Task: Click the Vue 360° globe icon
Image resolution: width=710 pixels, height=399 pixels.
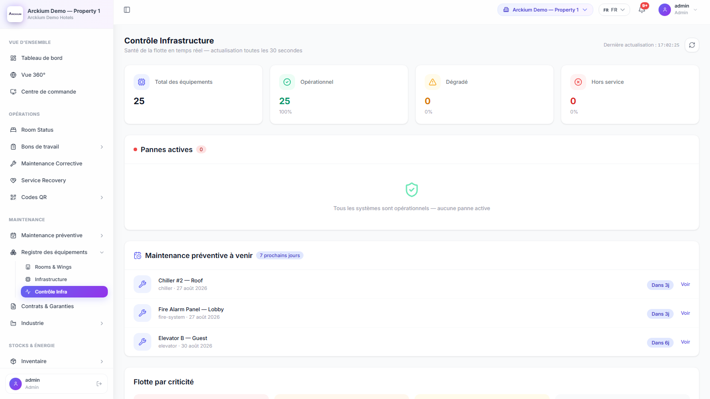Action: (13, 75)
